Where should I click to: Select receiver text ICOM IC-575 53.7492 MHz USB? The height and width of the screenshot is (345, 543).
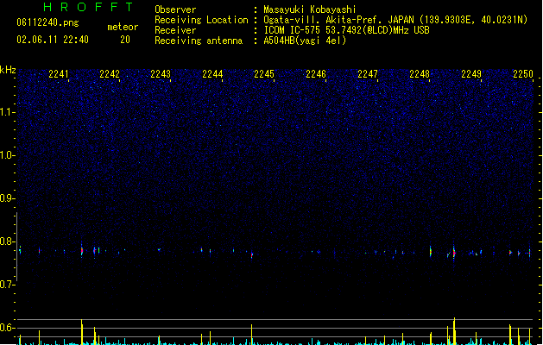(x=347, y=30)
